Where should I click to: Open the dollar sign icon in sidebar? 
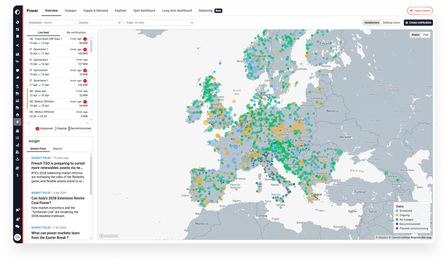pos(17,175)
